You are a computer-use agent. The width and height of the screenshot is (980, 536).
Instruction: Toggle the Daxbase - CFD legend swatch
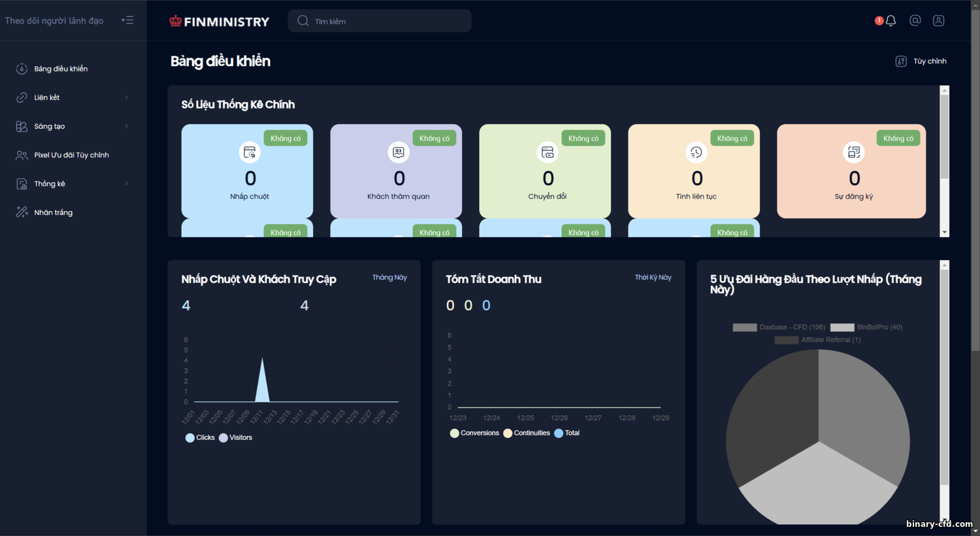click(x=745, y=327)
